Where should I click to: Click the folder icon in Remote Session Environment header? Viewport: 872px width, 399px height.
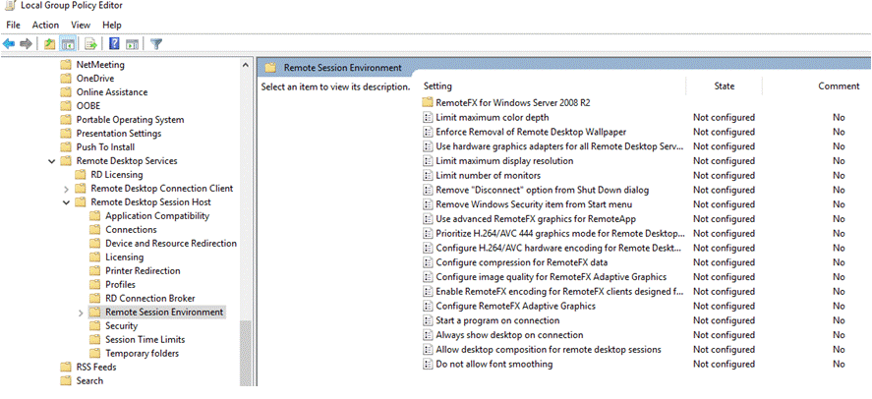[270, 68]
